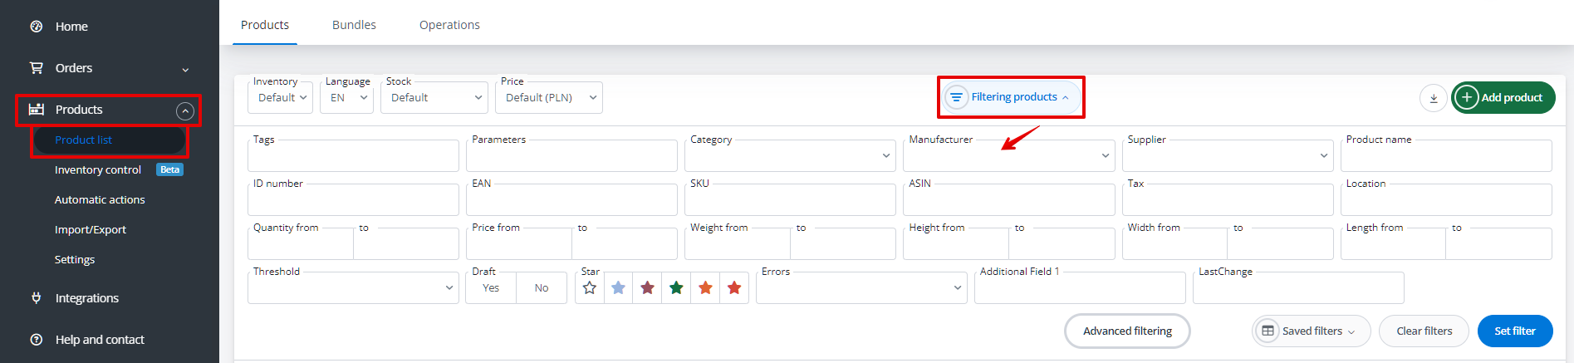Open the Language dropdown showing EN
Viewport: 1574px width, 363px height.
coord(346,97)
